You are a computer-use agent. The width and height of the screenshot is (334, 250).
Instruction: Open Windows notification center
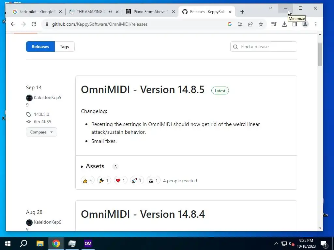pos(324,243)
